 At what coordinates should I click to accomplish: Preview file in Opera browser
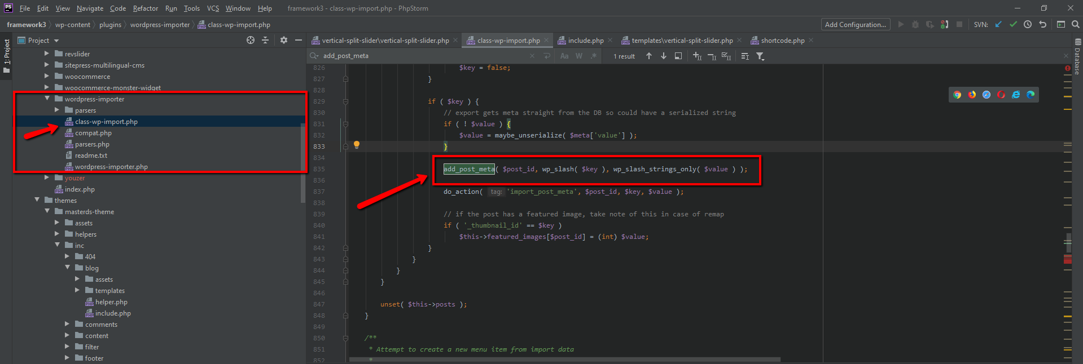pos(1001,95)
